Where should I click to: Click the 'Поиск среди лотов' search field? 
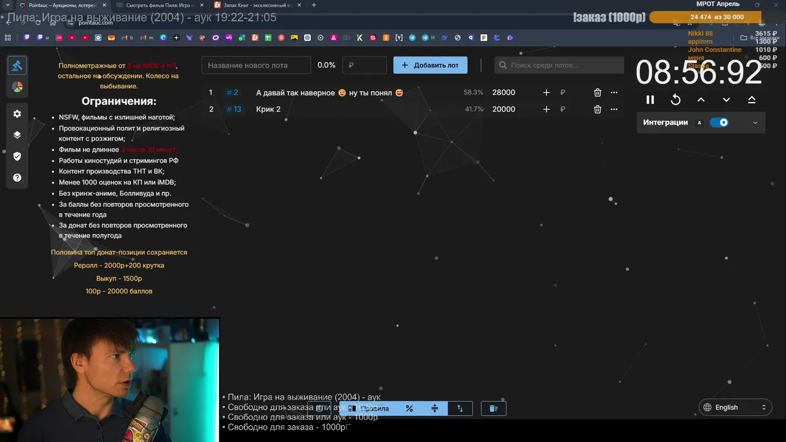click(559, 65)
